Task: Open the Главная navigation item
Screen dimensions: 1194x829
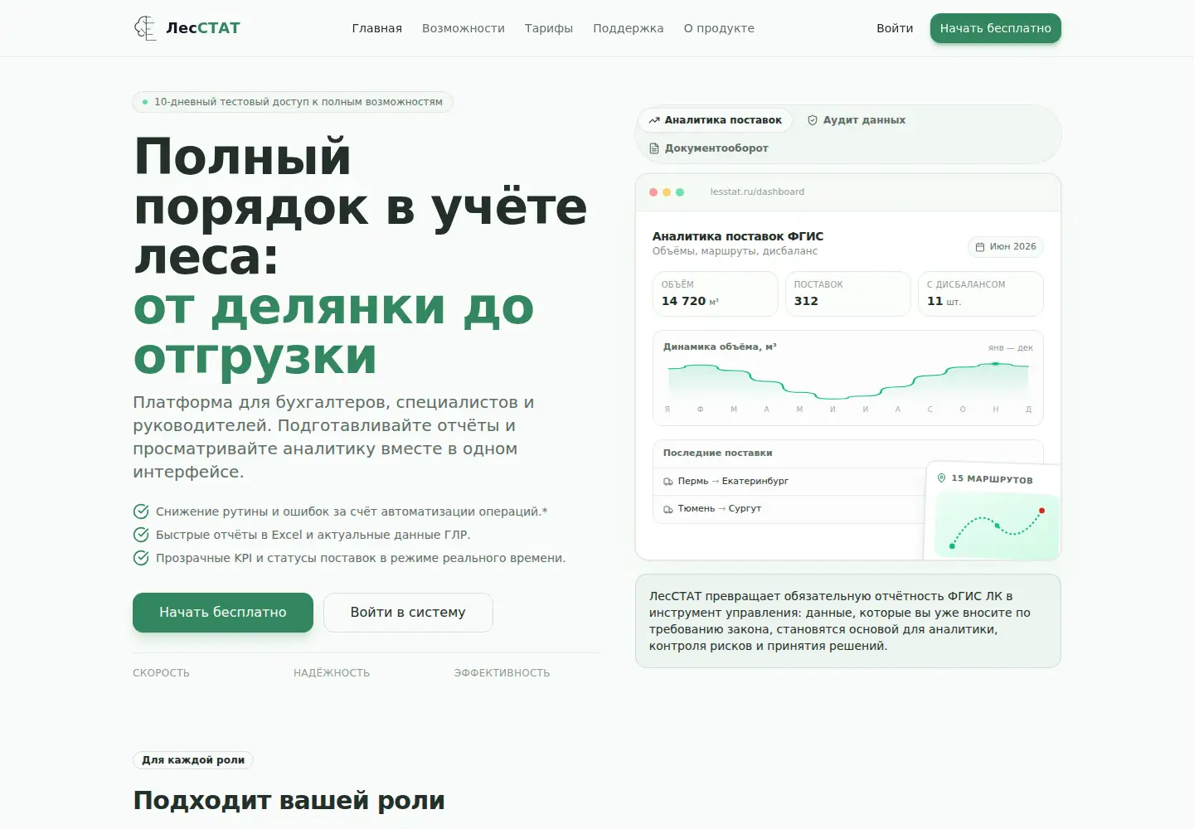Action: point(377,28)
